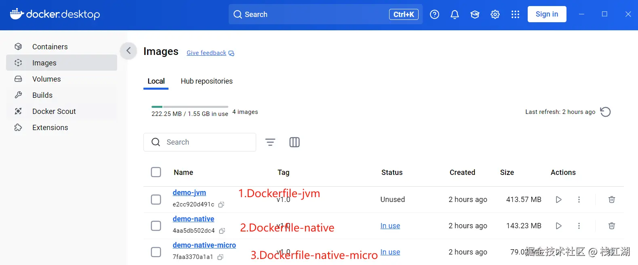Click the Docker Scout sidebar icon
638x265 pixels.
click(x=18, y=111)
